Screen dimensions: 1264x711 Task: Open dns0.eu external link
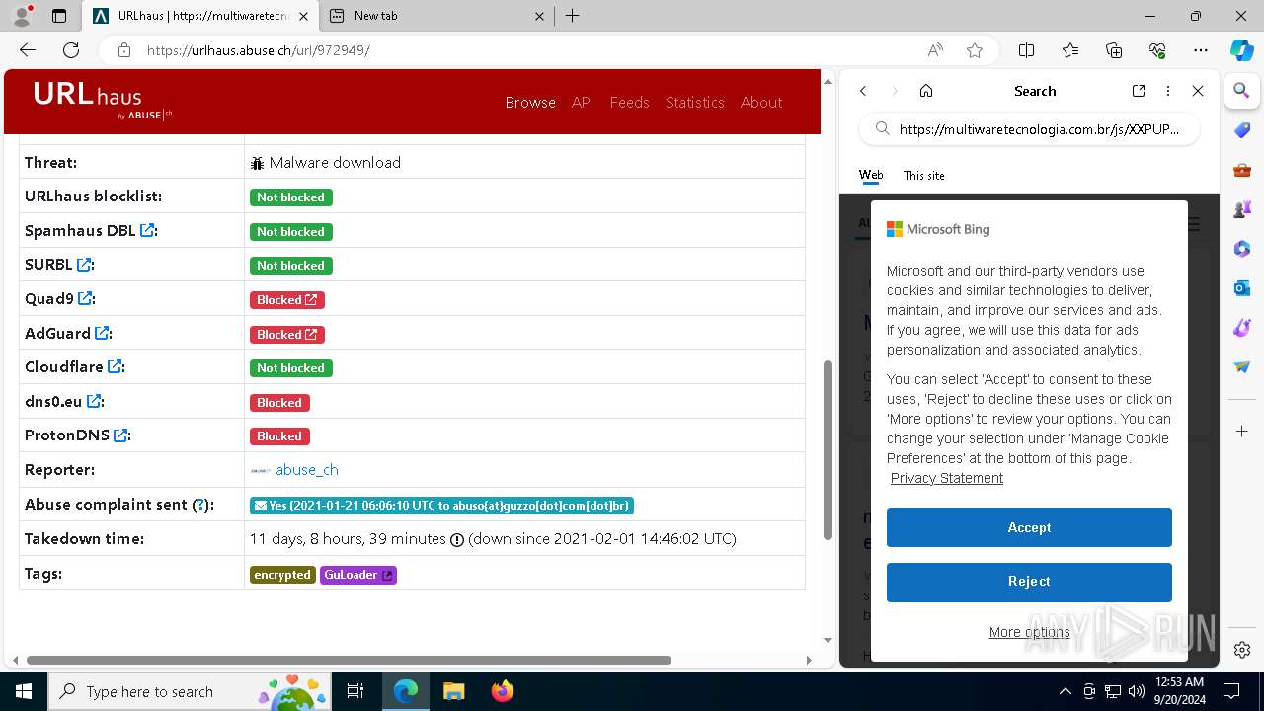[95, 401]
